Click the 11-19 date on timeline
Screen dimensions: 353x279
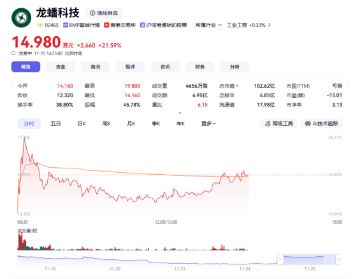tap(50, 269)
